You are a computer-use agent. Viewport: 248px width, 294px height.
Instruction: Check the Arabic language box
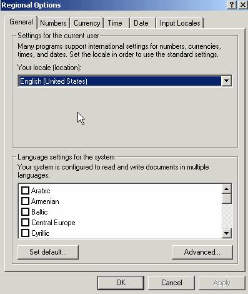(x=25, y=190)
